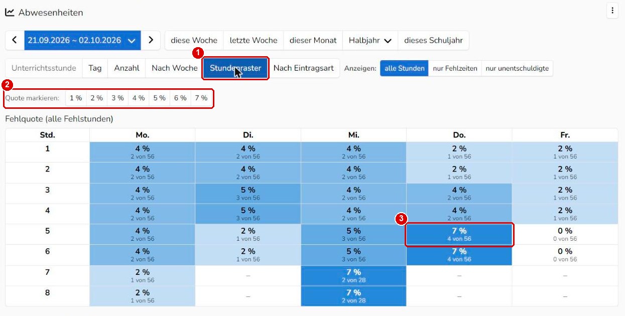Click the Abwesenheiten chart icon
Image resolution: width=625 pixels, height=316 pixels.
coord(10,12)
